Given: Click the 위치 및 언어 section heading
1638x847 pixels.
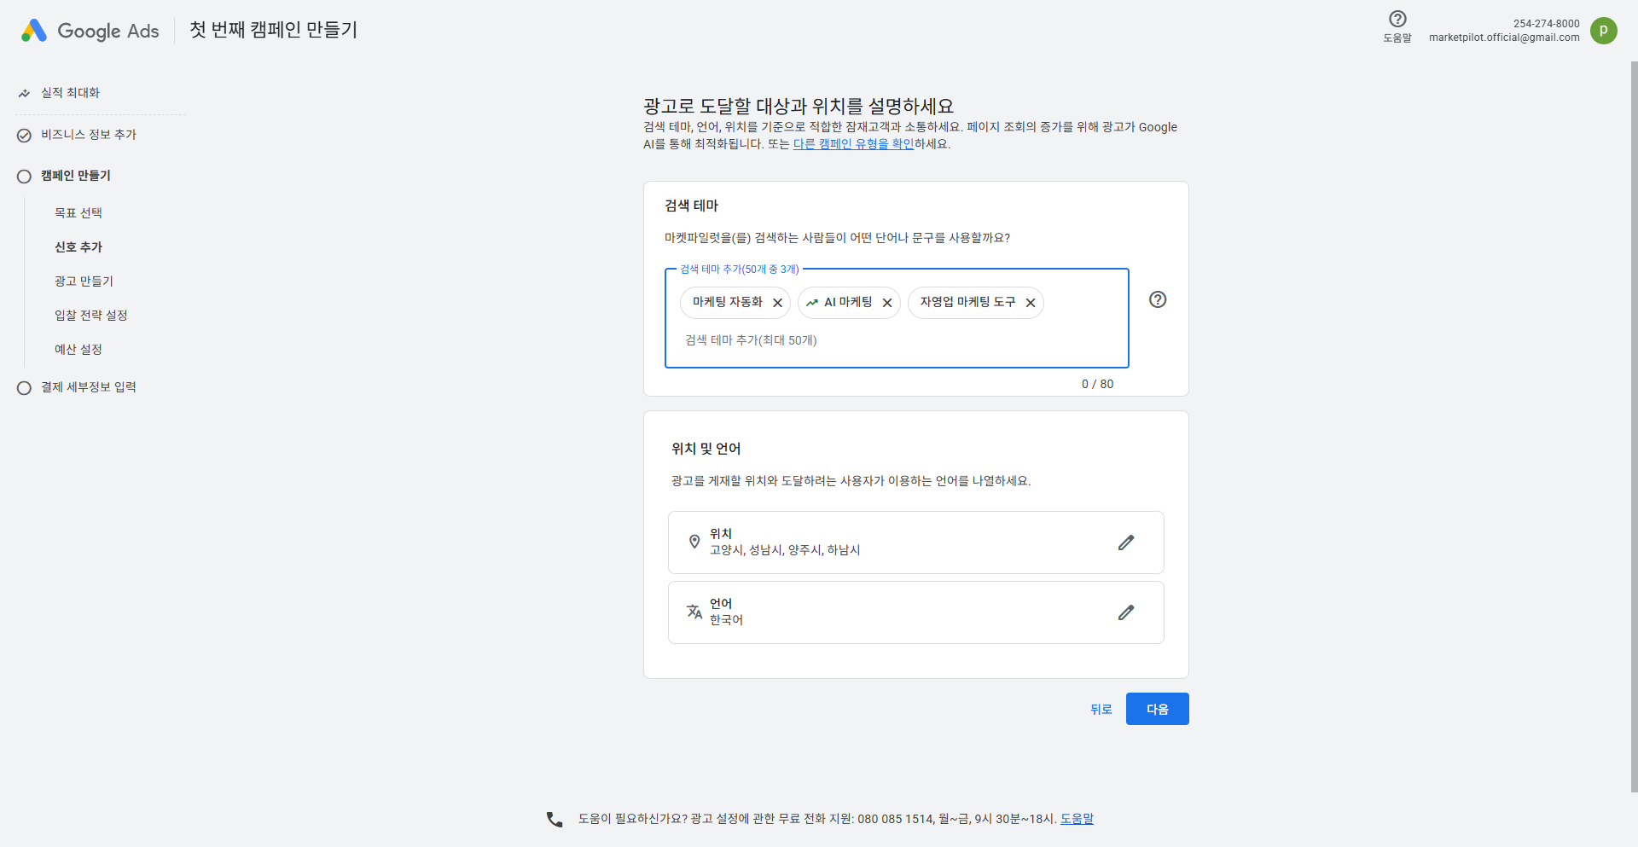Looking at the screenshot, I should pos(706,449).
